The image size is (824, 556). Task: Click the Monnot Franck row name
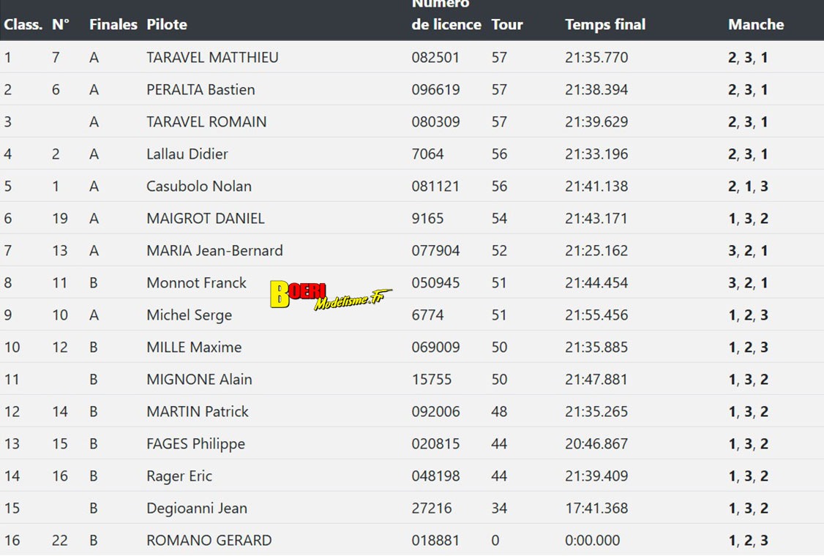[196, 282]
